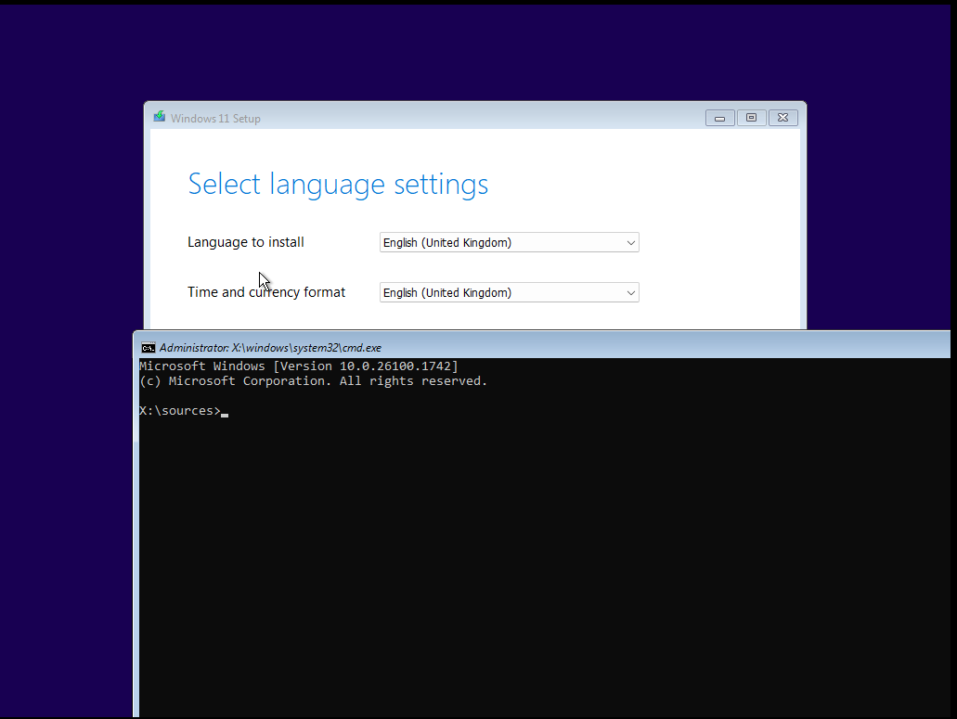This screenshot has height=719, width=957.
Task: Click the cmd.exe icon in Administrator title bar
Action: [x=149, y=348]
